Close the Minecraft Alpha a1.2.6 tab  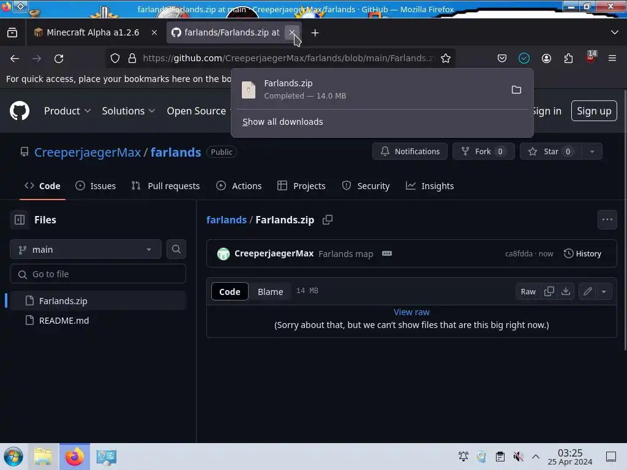click(x=154, y=33)
